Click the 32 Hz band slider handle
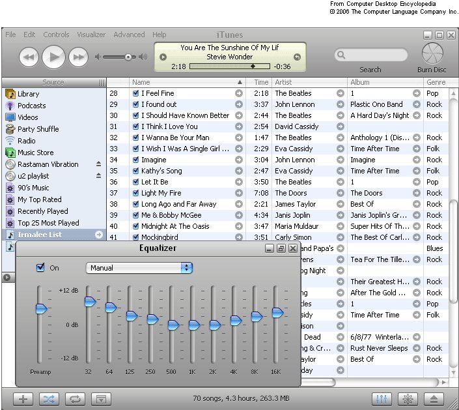 90,301
